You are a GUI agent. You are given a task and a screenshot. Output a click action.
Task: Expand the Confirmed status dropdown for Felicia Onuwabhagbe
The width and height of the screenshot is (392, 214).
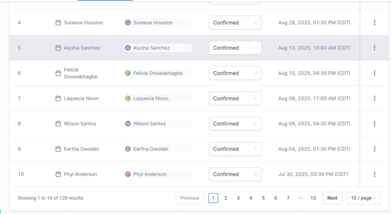click(x=235, y=73)
